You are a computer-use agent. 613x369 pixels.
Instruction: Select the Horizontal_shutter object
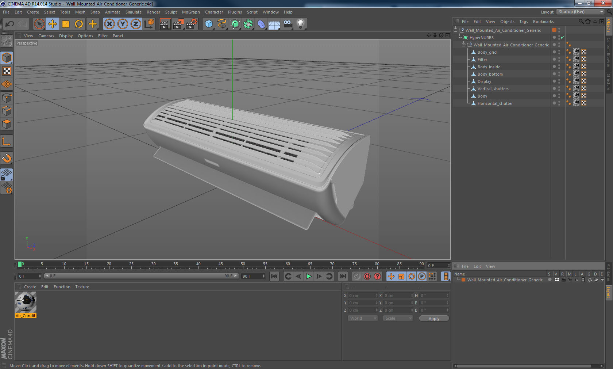[x=495, y=103]
